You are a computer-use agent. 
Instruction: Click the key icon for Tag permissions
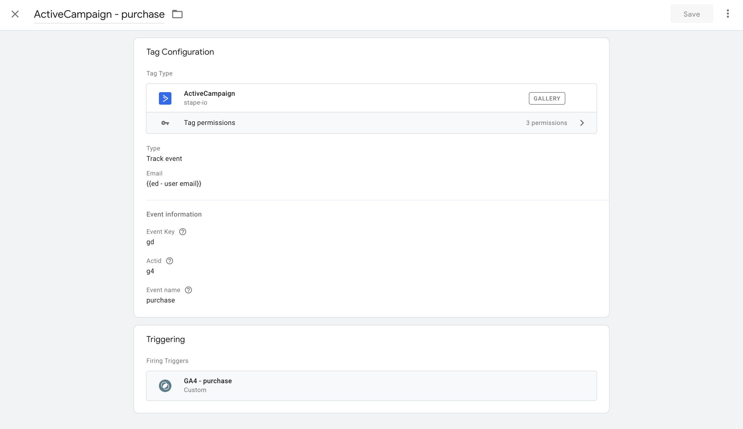(165, 123)
